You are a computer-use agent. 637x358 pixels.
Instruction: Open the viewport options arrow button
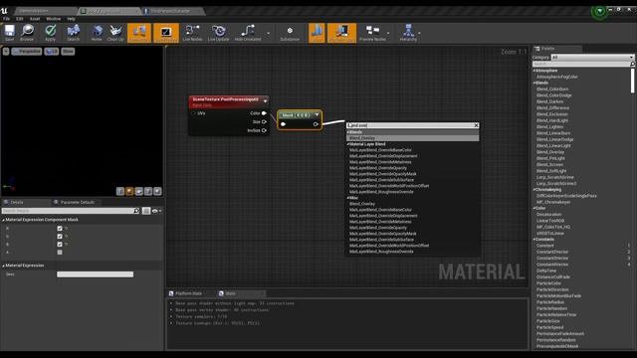[x=6, y=51]
